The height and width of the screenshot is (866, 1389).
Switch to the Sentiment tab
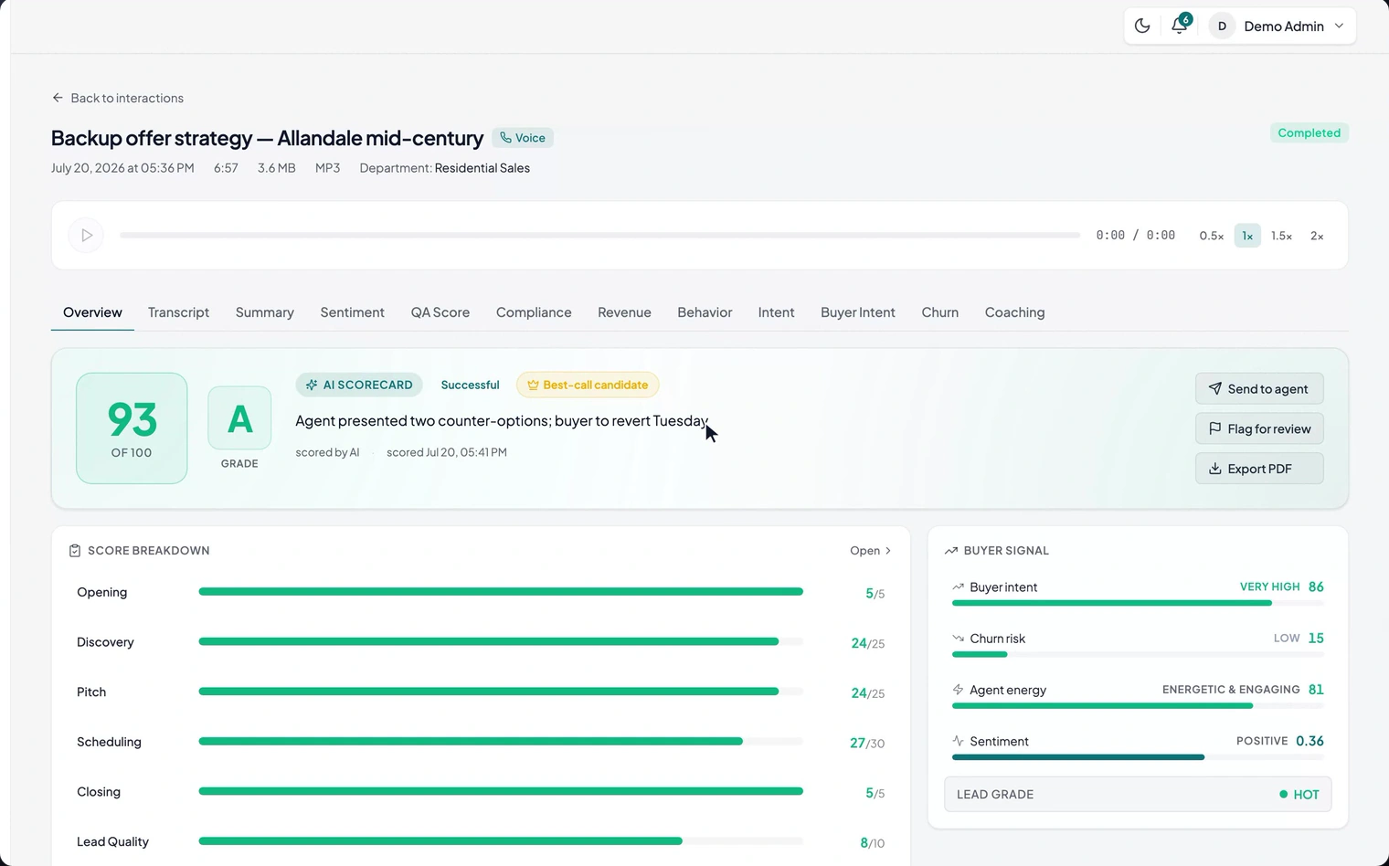(x=352, y=312)
